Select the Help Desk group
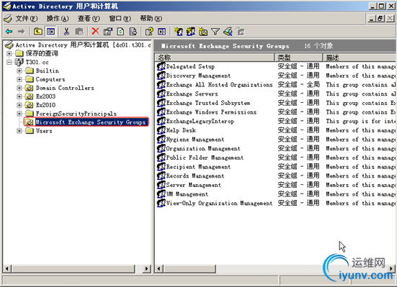397x287 pixels. pyautogui.click(x=181, y=130)
